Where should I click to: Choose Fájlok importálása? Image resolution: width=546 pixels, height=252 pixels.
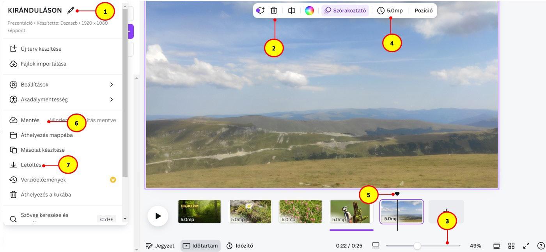point(63,64)
